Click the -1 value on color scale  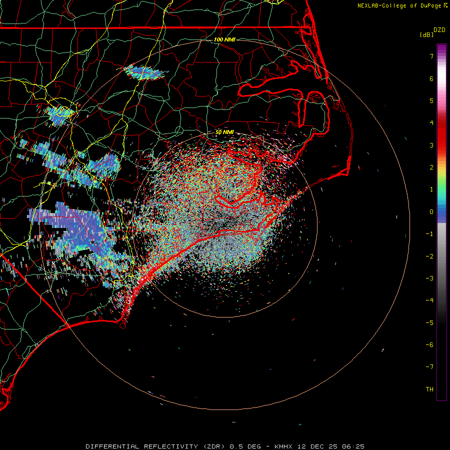coord(429,234)
